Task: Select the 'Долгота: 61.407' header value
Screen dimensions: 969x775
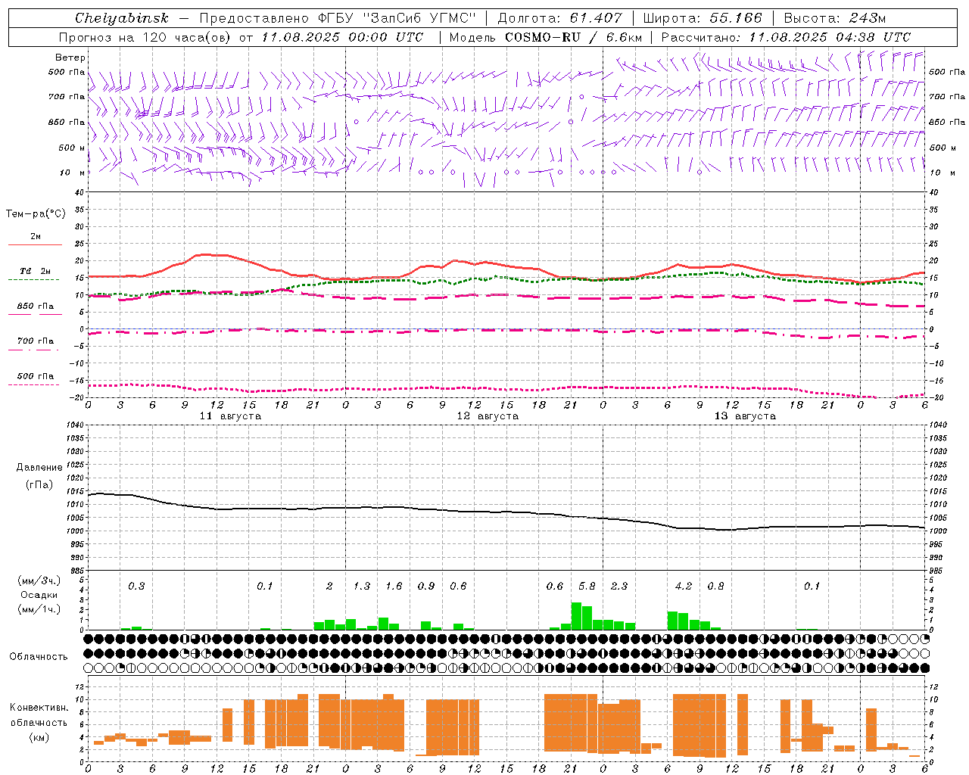Action: tap(559, 18)
